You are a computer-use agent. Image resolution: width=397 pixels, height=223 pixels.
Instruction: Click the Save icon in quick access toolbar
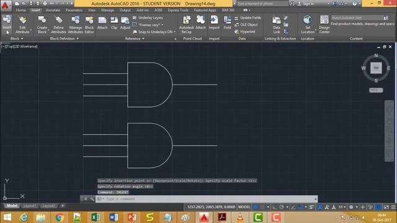(x=30, y=4)
